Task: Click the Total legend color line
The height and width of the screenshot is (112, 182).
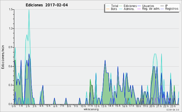Action: pyautogui.click(x=108, y=6)
